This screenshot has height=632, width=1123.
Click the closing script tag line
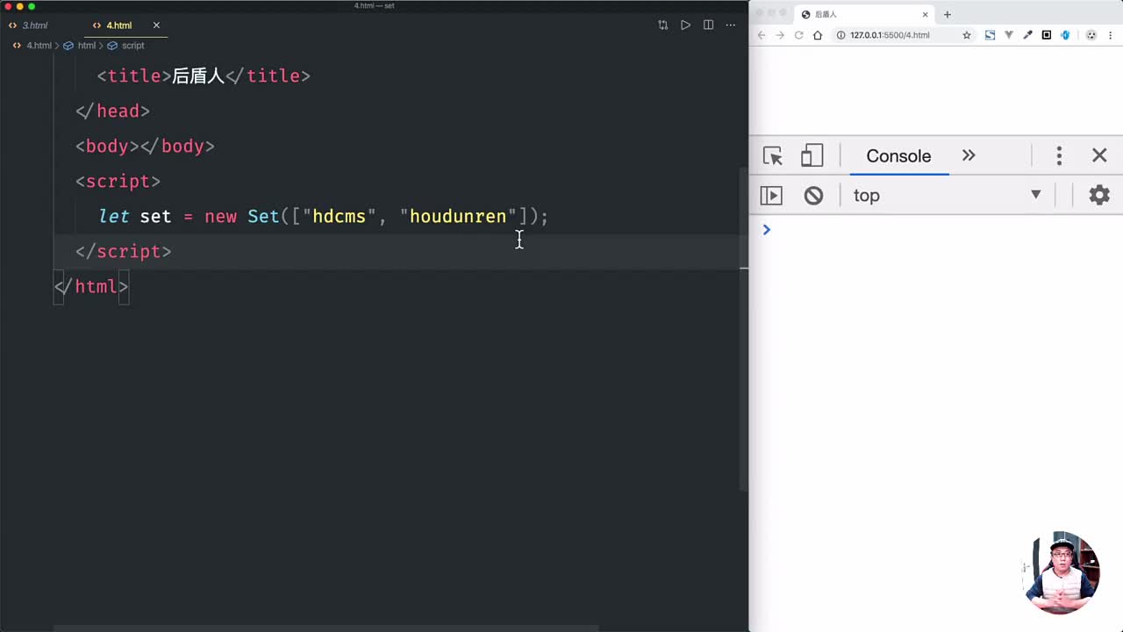(123, 251)
